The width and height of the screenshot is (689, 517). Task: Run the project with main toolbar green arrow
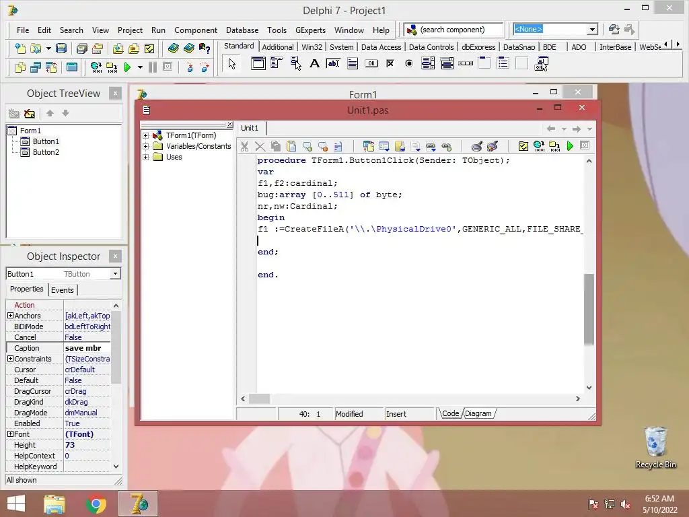127,67
